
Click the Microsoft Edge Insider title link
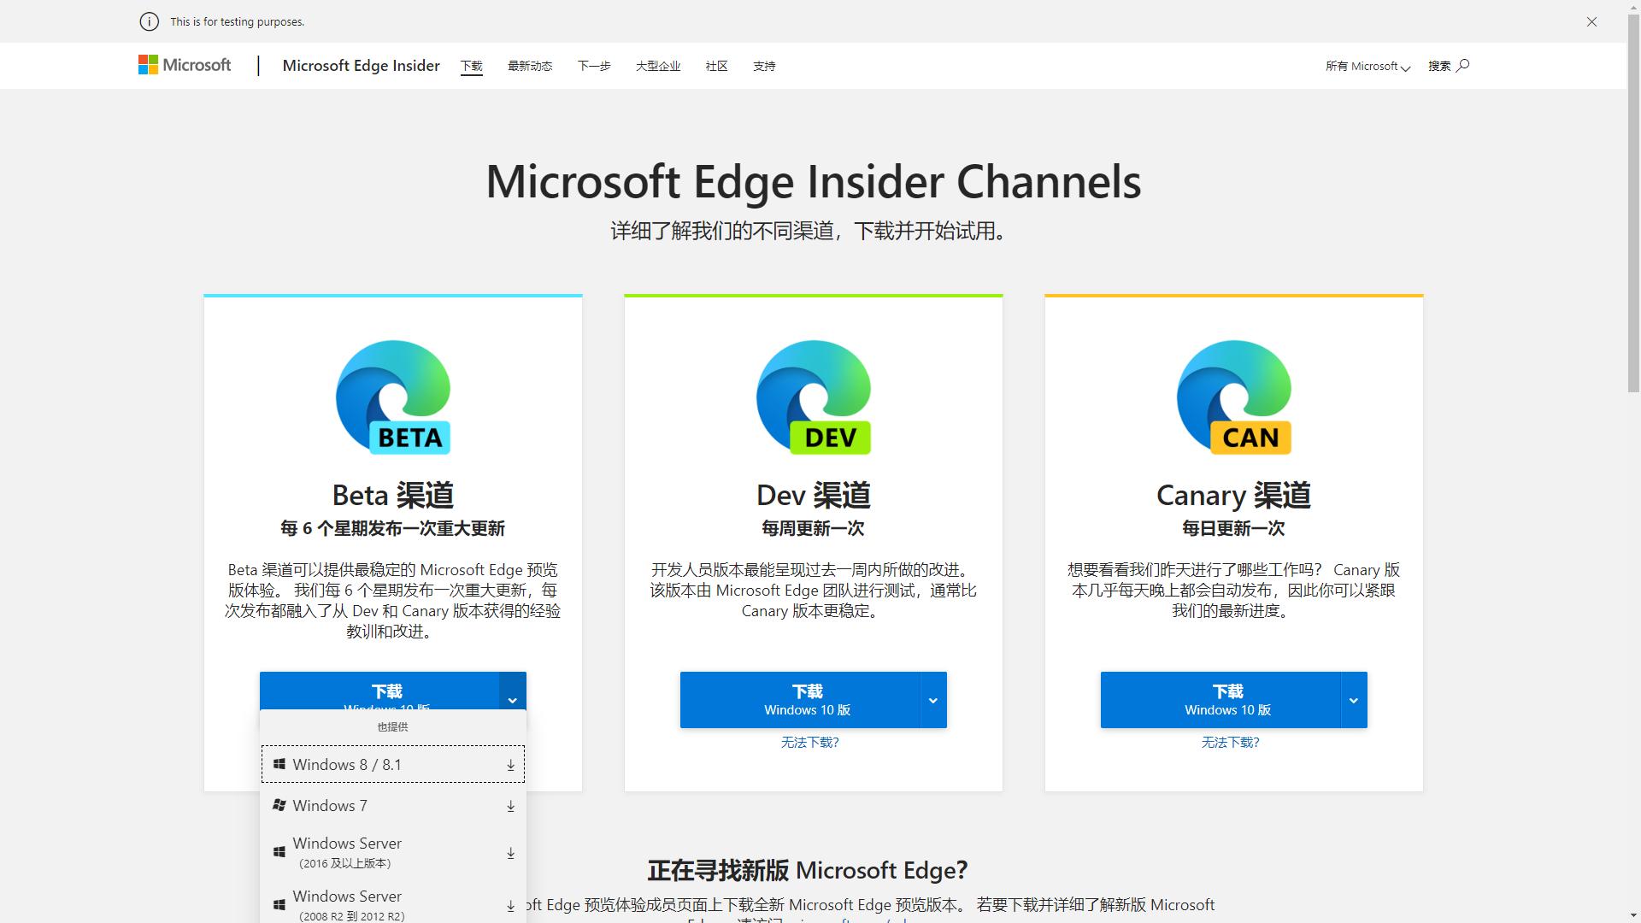pos(361,65)
